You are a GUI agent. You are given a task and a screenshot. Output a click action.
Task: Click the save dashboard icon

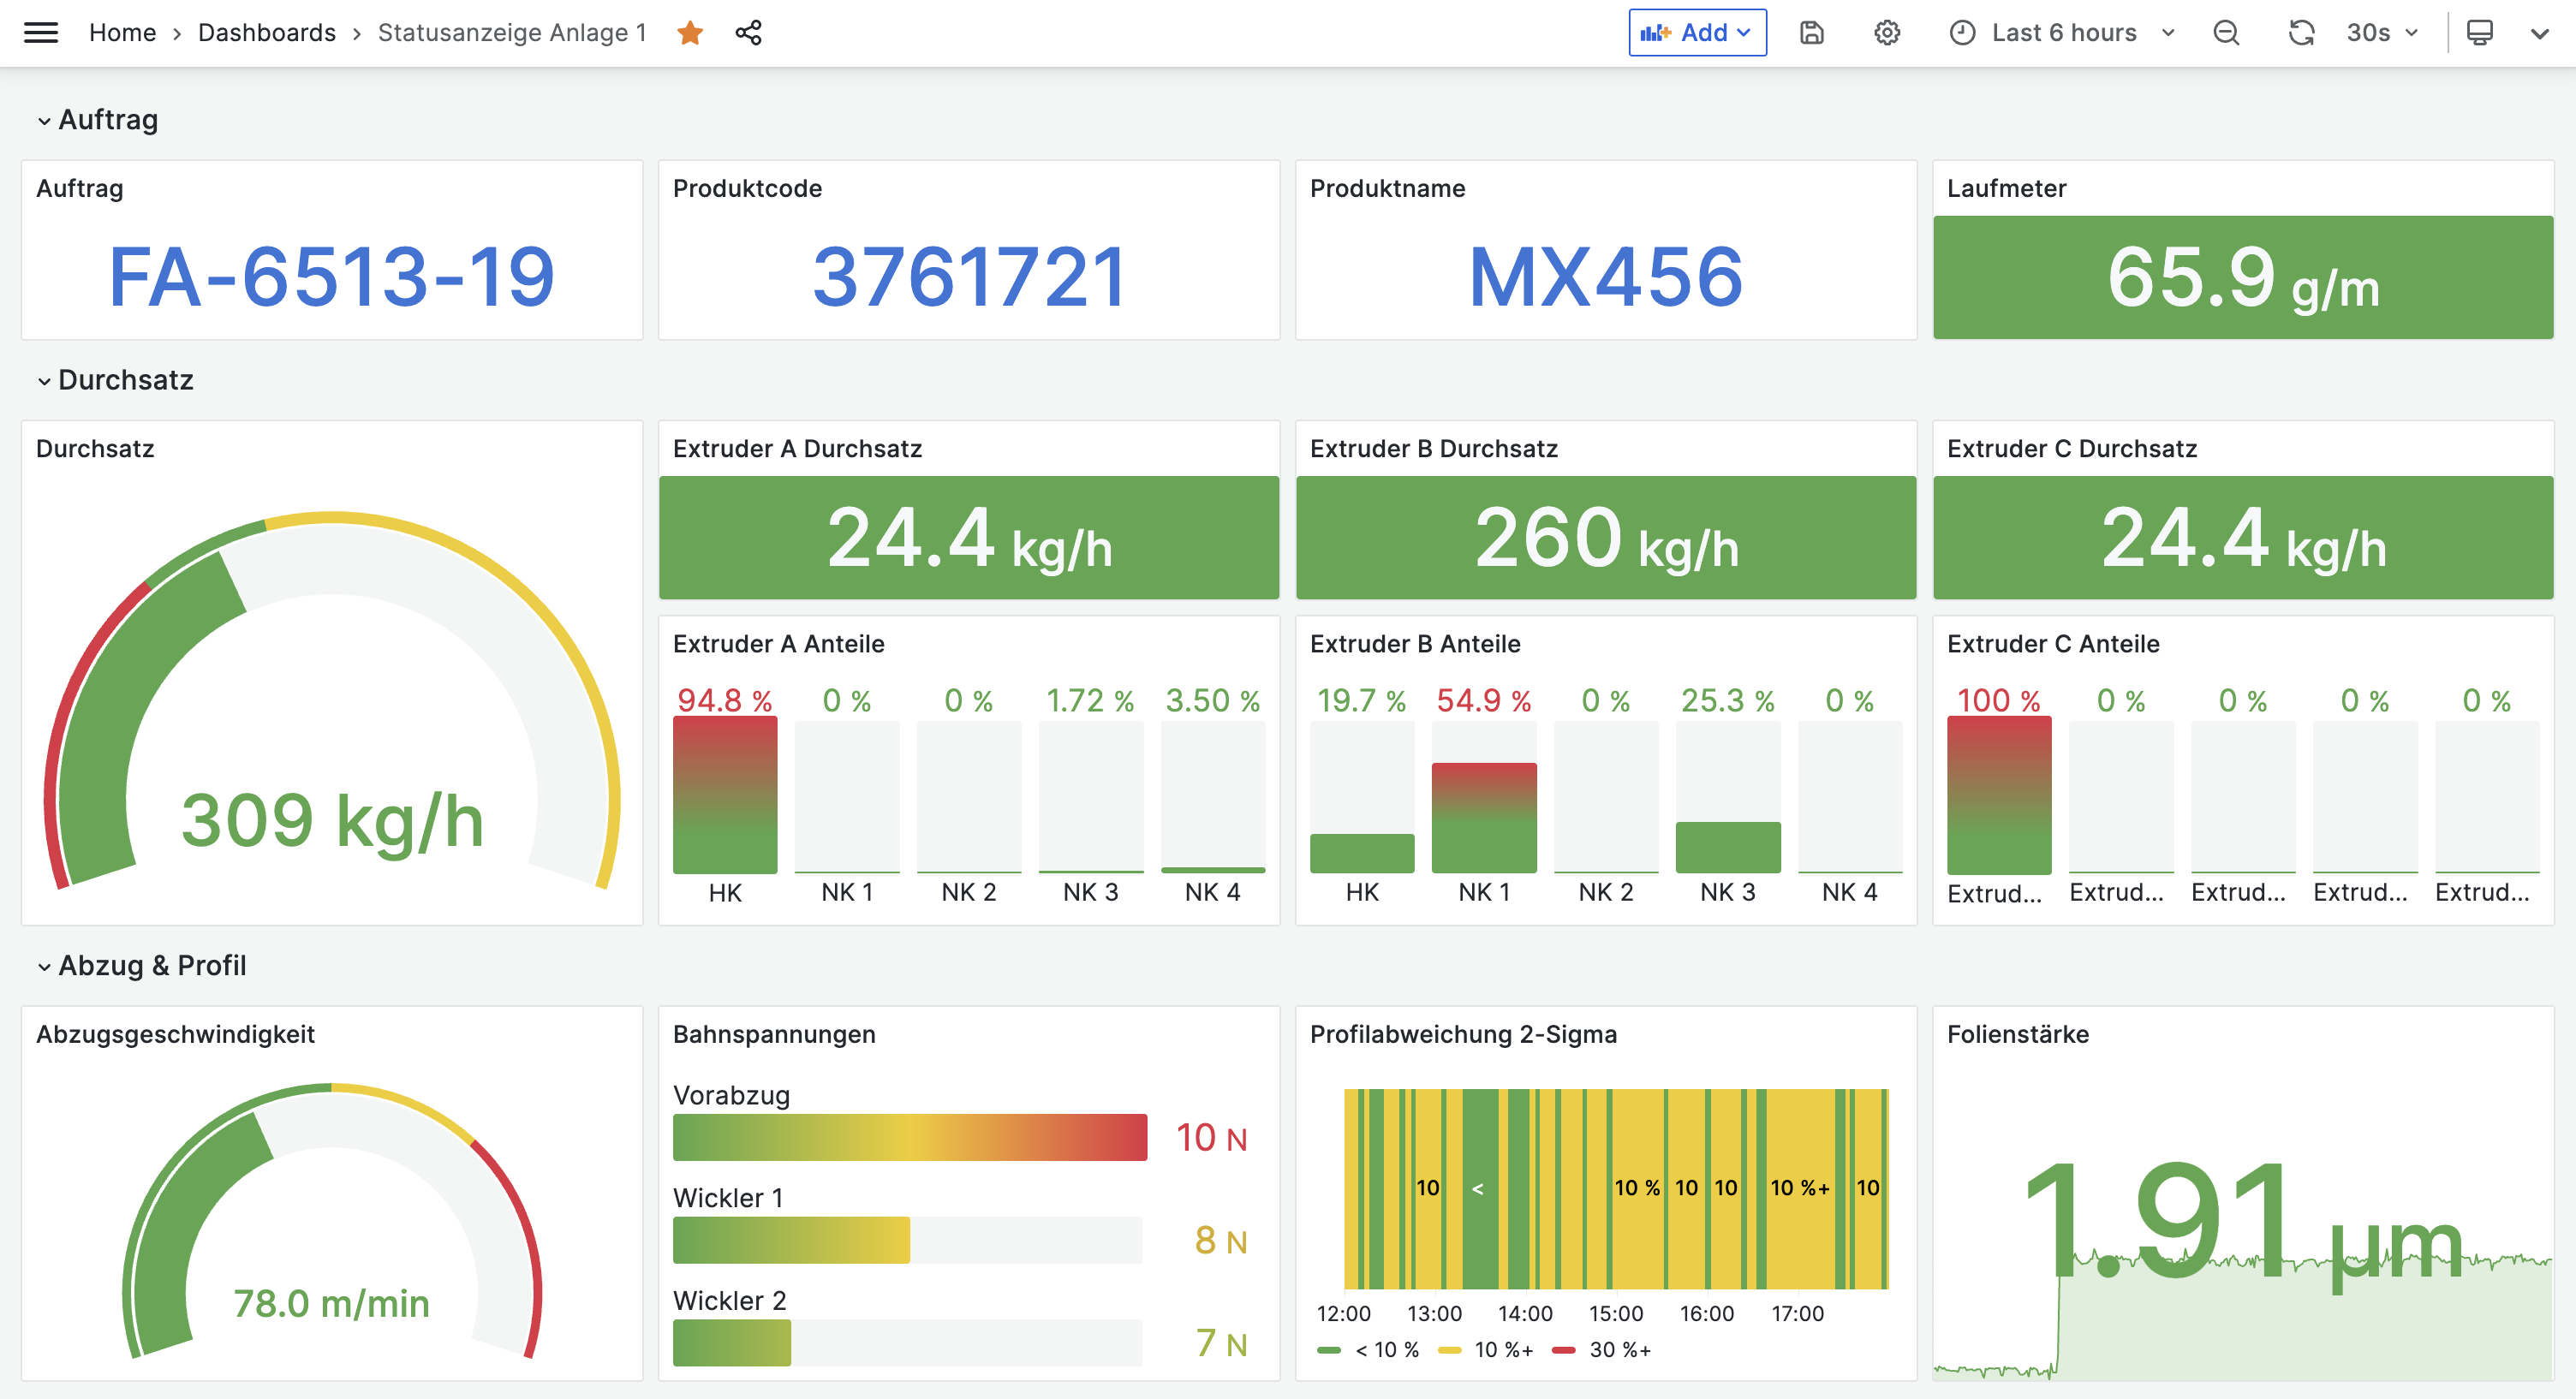(x=1811, y=33)
